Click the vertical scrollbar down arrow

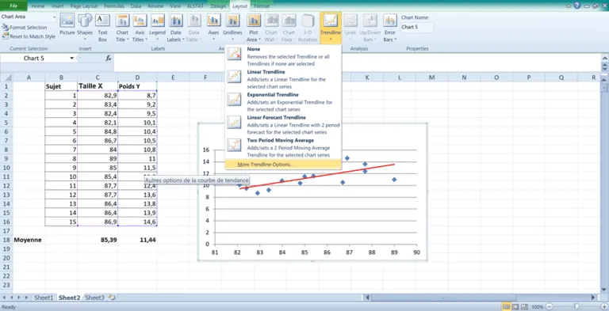coord(604,290)
